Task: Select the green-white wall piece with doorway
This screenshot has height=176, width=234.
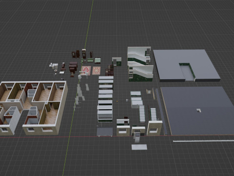Action: click(117, 62)
